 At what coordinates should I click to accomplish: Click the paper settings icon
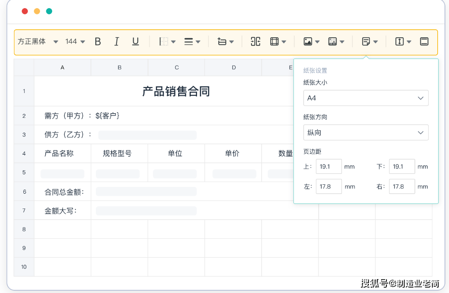click(366, 41)
